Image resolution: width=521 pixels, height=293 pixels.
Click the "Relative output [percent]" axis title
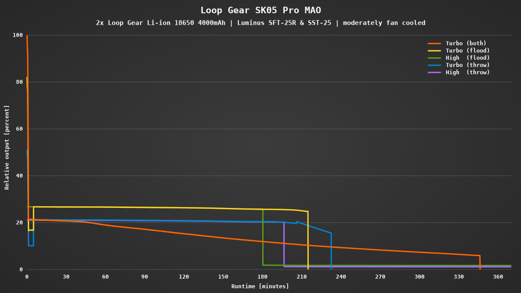click(x=7, y=148)
